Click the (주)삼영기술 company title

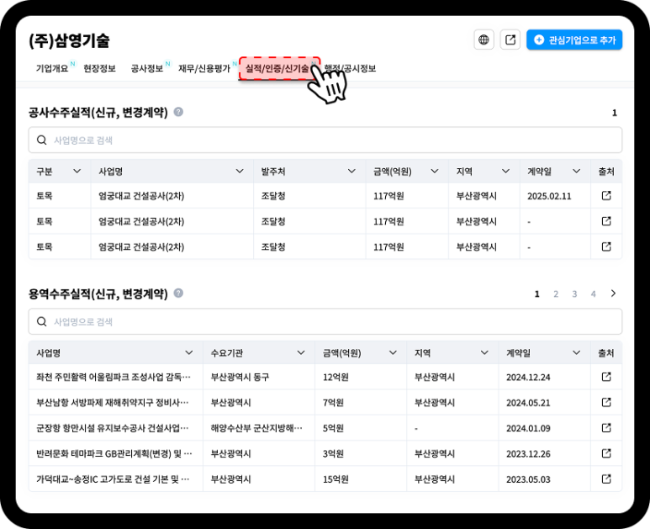tap(69, 40)
